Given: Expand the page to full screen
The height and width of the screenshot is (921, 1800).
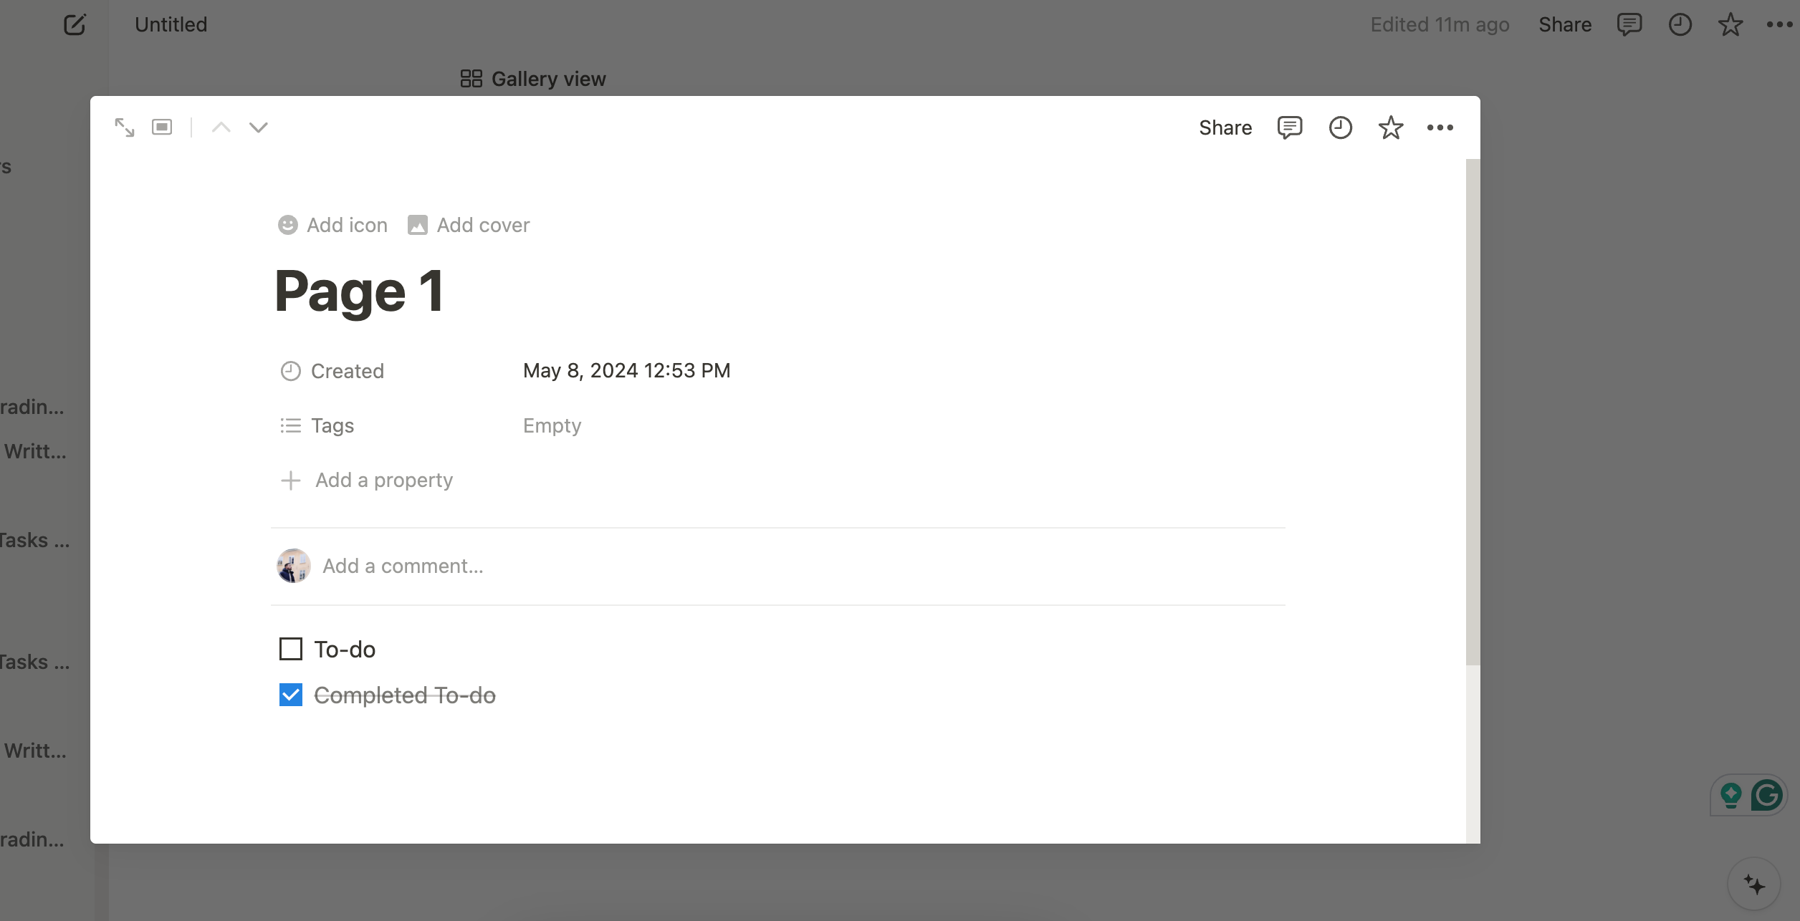Looking at the screenshot, I should [124, 127].
